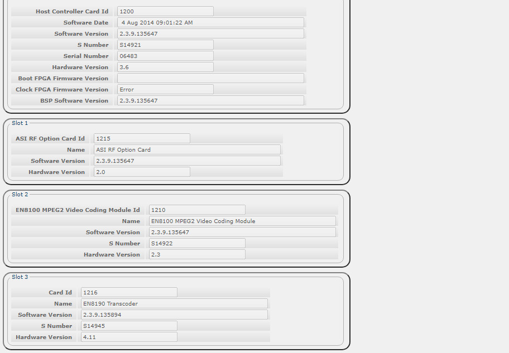
Task: Click the EN8100 Module Id field showing 1210
Action: point(197,210)
